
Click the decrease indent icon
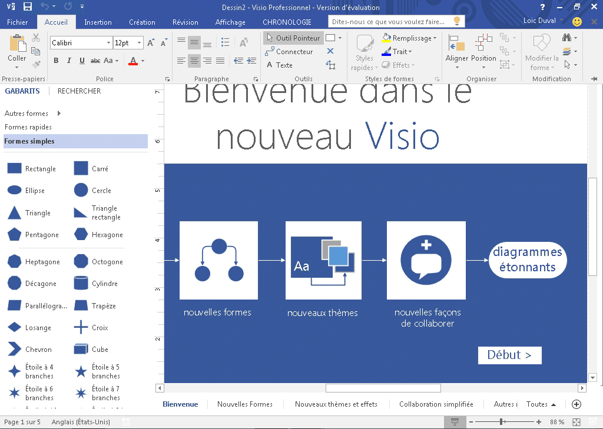[238, 61]
